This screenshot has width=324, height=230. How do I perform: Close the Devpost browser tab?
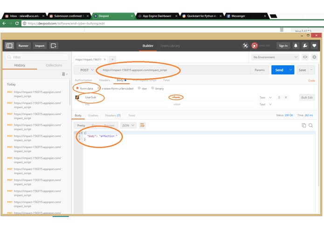[132, 16]
